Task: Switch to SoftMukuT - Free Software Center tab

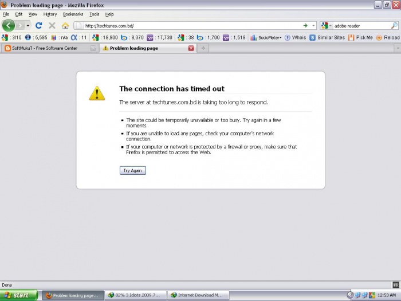Action: tap(49, 48)
